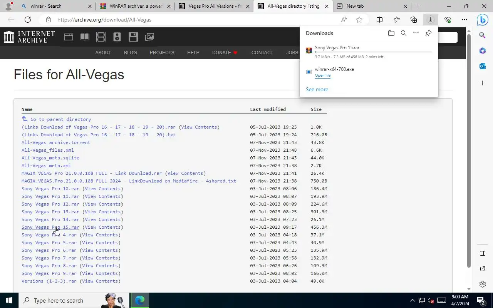
Task: Open the Audio speaker icon
Action: tap(117, 37)
